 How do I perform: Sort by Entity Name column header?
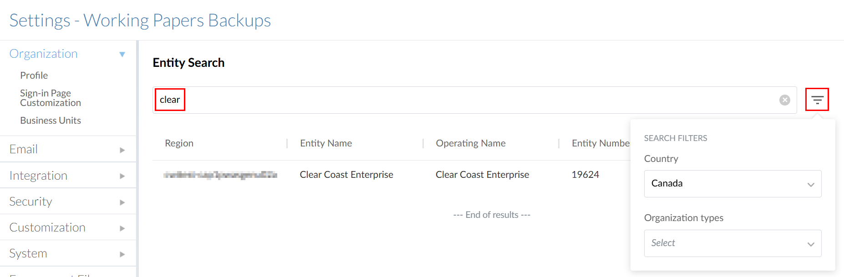(x=326, y=143)
